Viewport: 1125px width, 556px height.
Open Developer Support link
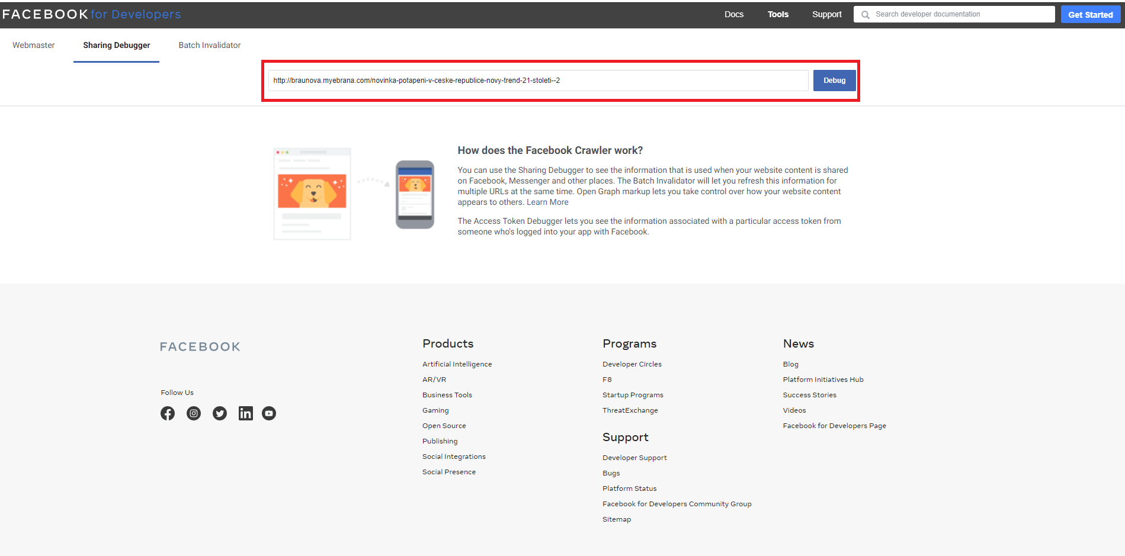click(634, 458)
